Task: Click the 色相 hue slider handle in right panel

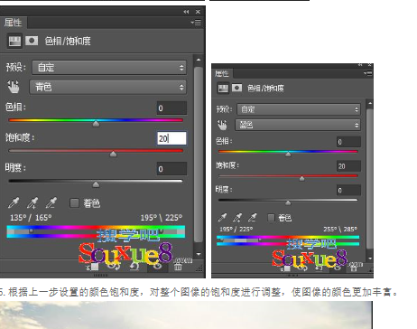Action: [288, 155]
